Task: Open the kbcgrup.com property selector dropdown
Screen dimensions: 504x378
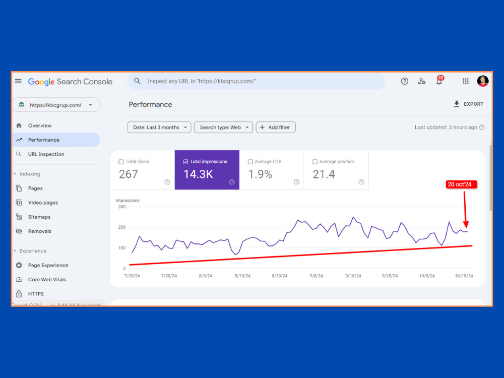Action: [x=56, y=105]
